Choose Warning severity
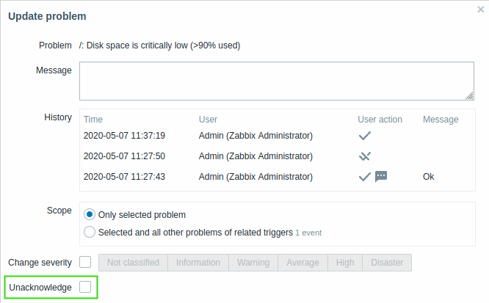489x303 pixels. click(253, 263)
